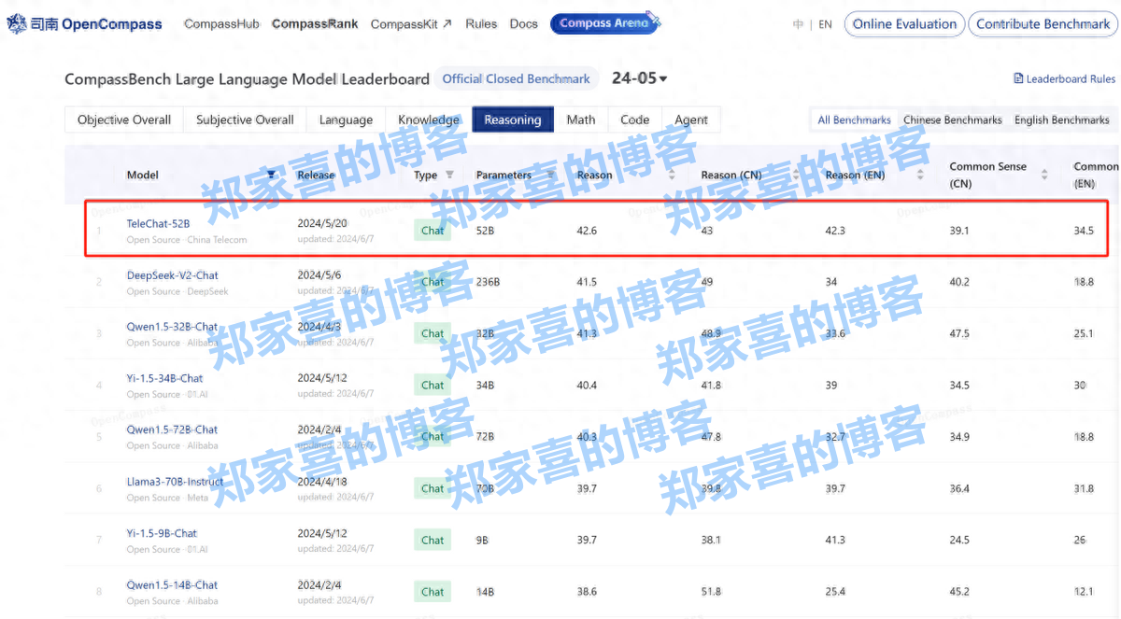Enable the Chinese Benchmarks filter
The width and height of the screenshot is (1121, 619).
coord(952,120)
